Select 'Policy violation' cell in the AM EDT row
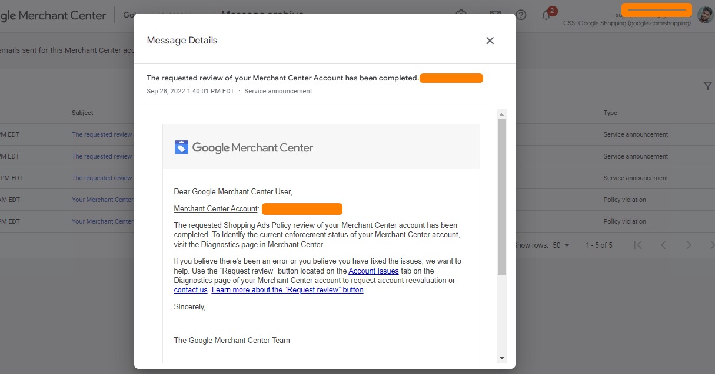715x374 pixels. [x=624, y=200]
